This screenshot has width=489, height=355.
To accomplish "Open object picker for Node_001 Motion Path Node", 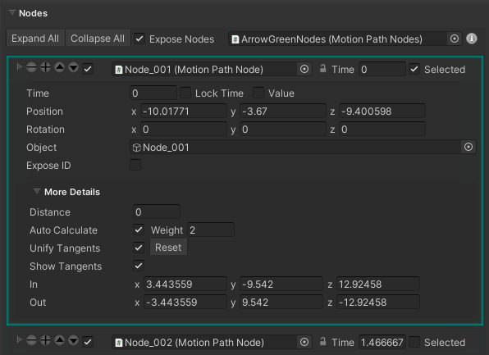I will [304, 69].
